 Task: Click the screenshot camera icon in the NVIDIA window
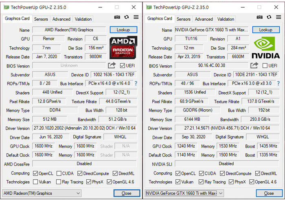(260, 17)
